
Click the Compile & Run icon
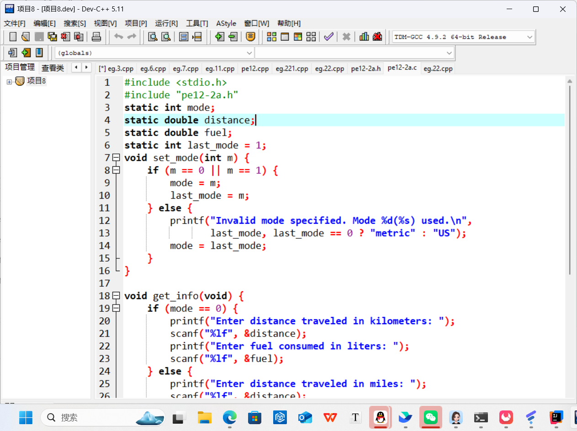click(298, 37)
